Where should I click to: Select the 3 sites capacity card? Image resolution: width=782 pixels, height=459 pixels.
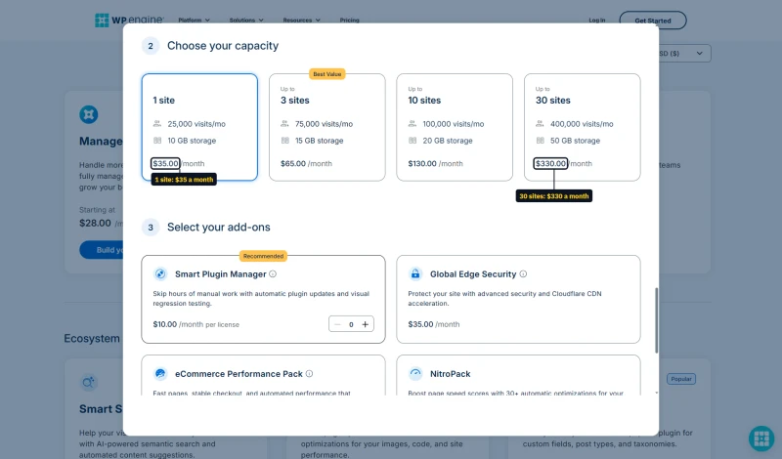click(327, 127)
